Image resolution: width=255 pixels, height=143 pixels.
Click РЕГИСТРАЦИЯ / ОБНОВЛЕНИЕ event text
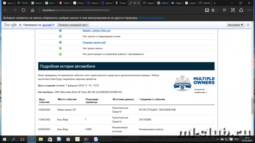coord(157,110)
